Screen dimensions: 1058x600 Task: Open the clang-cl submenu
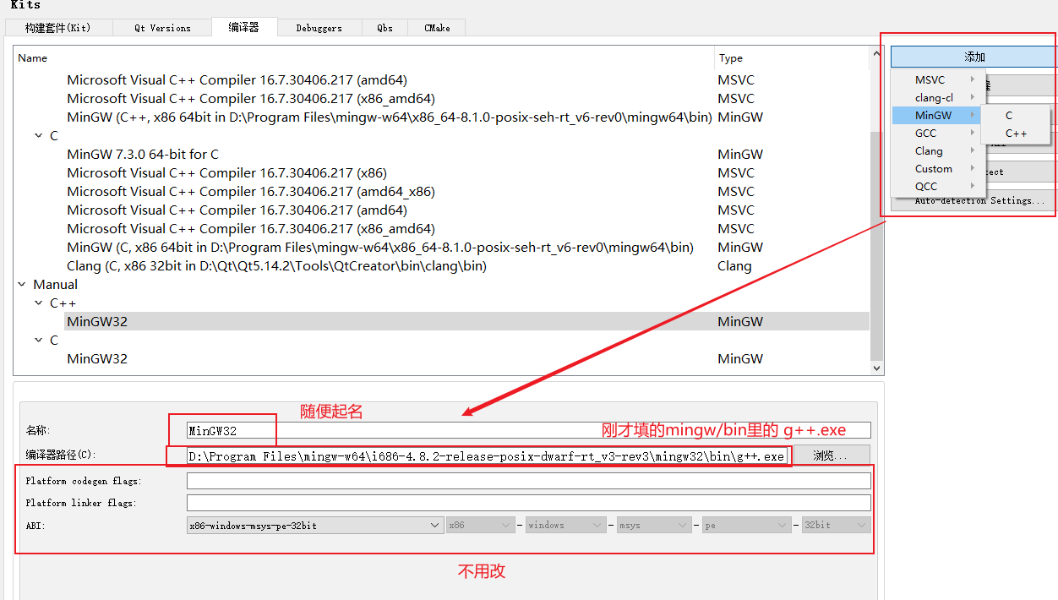[x=933, y=96]
